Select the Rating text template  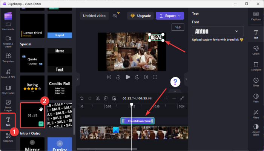pyautogui.click(x=32, y=88)
